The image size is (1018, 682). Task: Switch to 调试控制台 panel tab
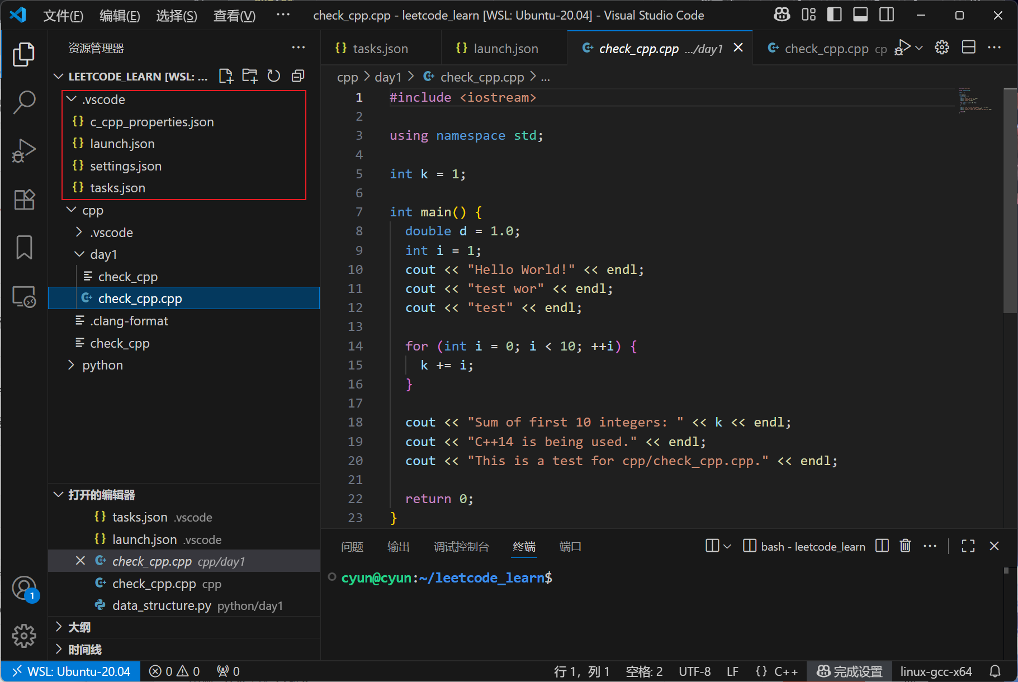click(x=461, y=547)
